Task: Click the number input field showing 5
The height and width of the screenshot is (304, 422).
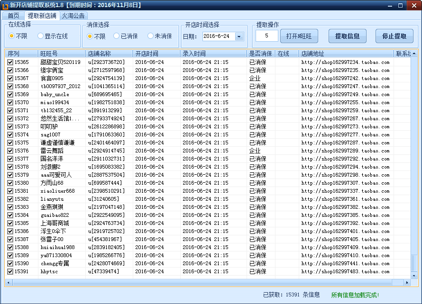Action: [x=267, y=36]
